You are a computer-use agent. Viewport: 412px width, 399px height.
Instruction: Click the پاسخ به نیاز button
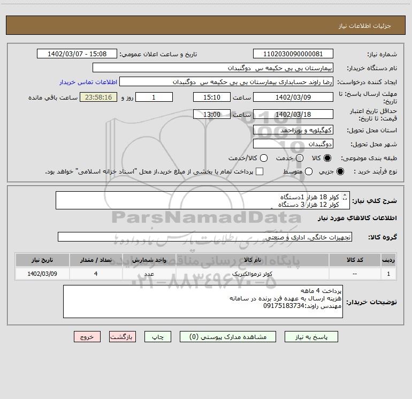pos(311,337)
